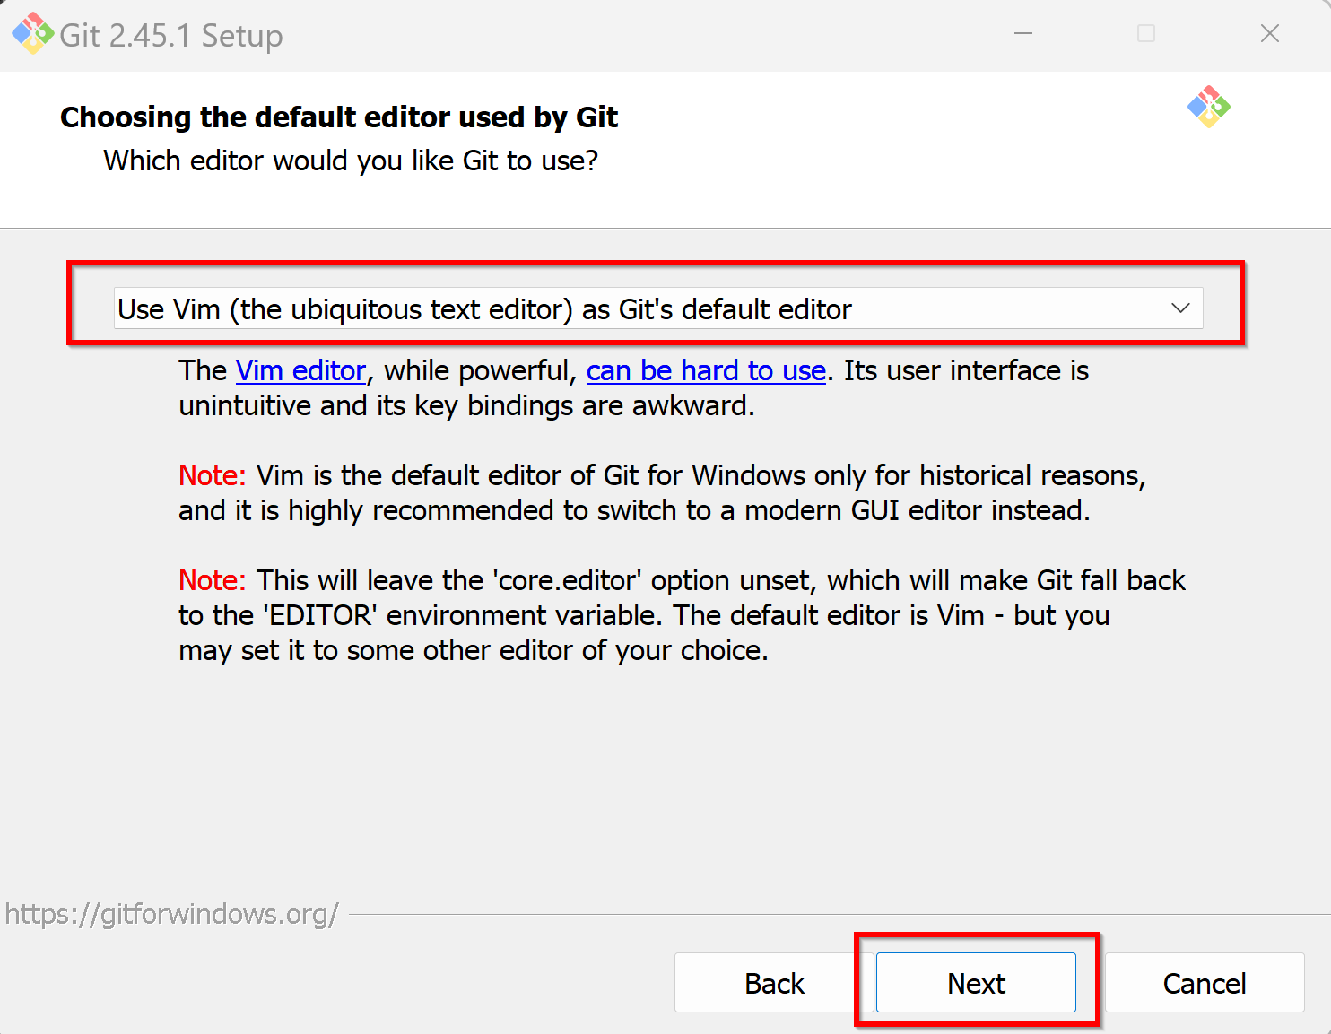Close the Git Setup window

(1269, 34)
